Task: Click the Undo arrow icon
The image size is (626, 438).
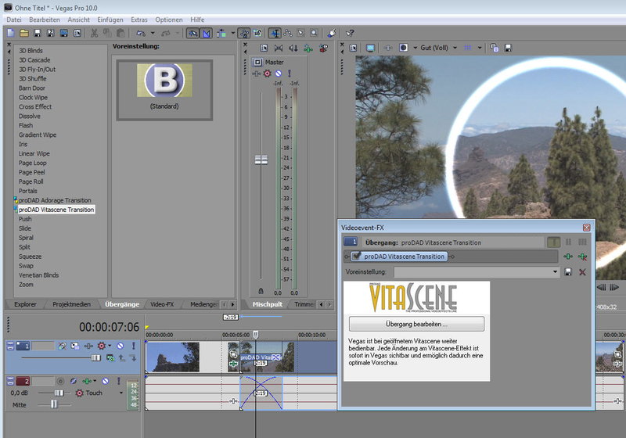Action: click(141, 33)
